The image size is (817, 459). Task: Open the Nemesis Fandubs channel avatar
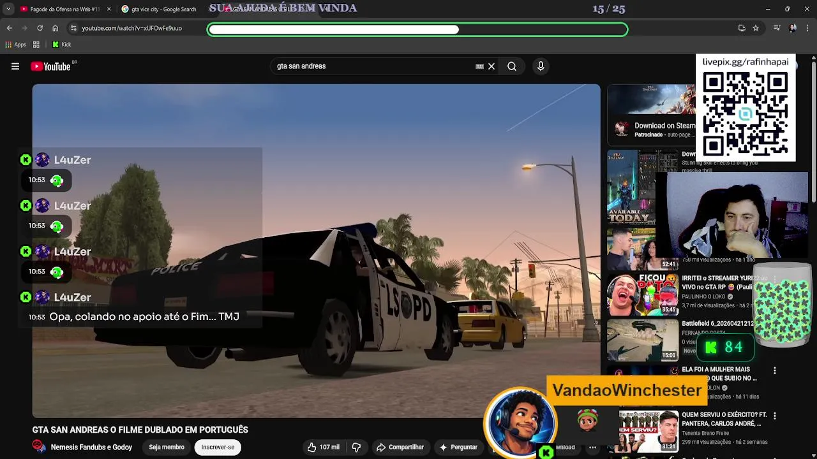pos(39,447)
